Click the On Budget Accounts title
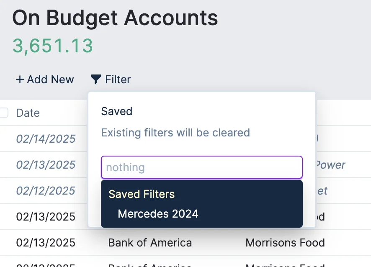This screenshot has width=371, height=267. 115,18
